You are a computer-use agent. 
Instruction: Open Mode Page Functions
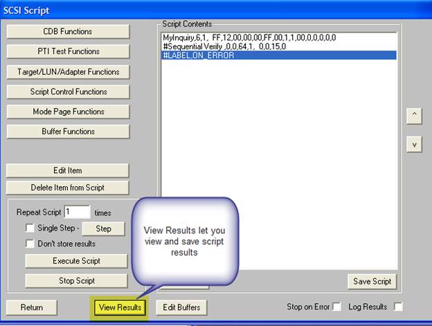68,111
